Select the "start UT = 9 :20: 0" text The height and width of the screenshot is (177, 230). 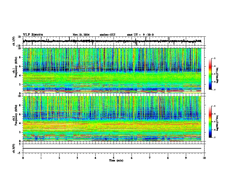click(140, 35)
